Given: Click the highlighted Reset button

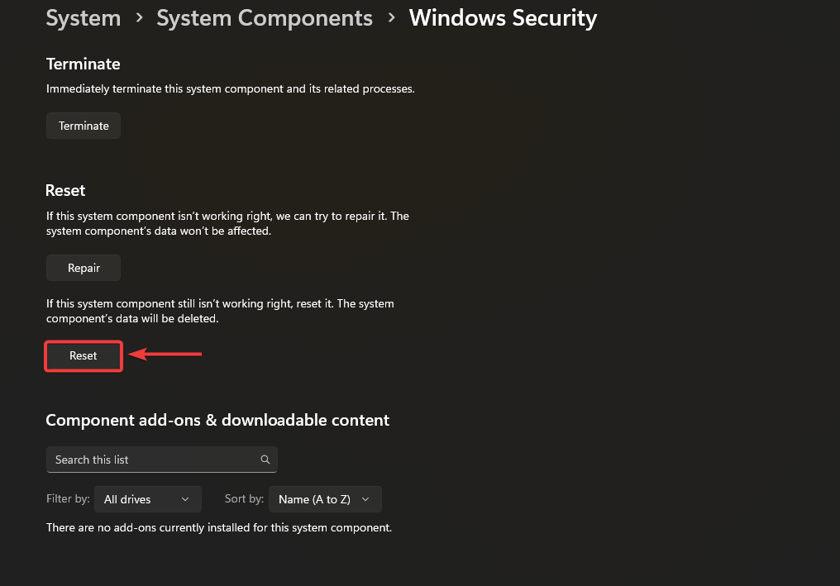Looking at the screenshot, I should click(x=84, y=356).
